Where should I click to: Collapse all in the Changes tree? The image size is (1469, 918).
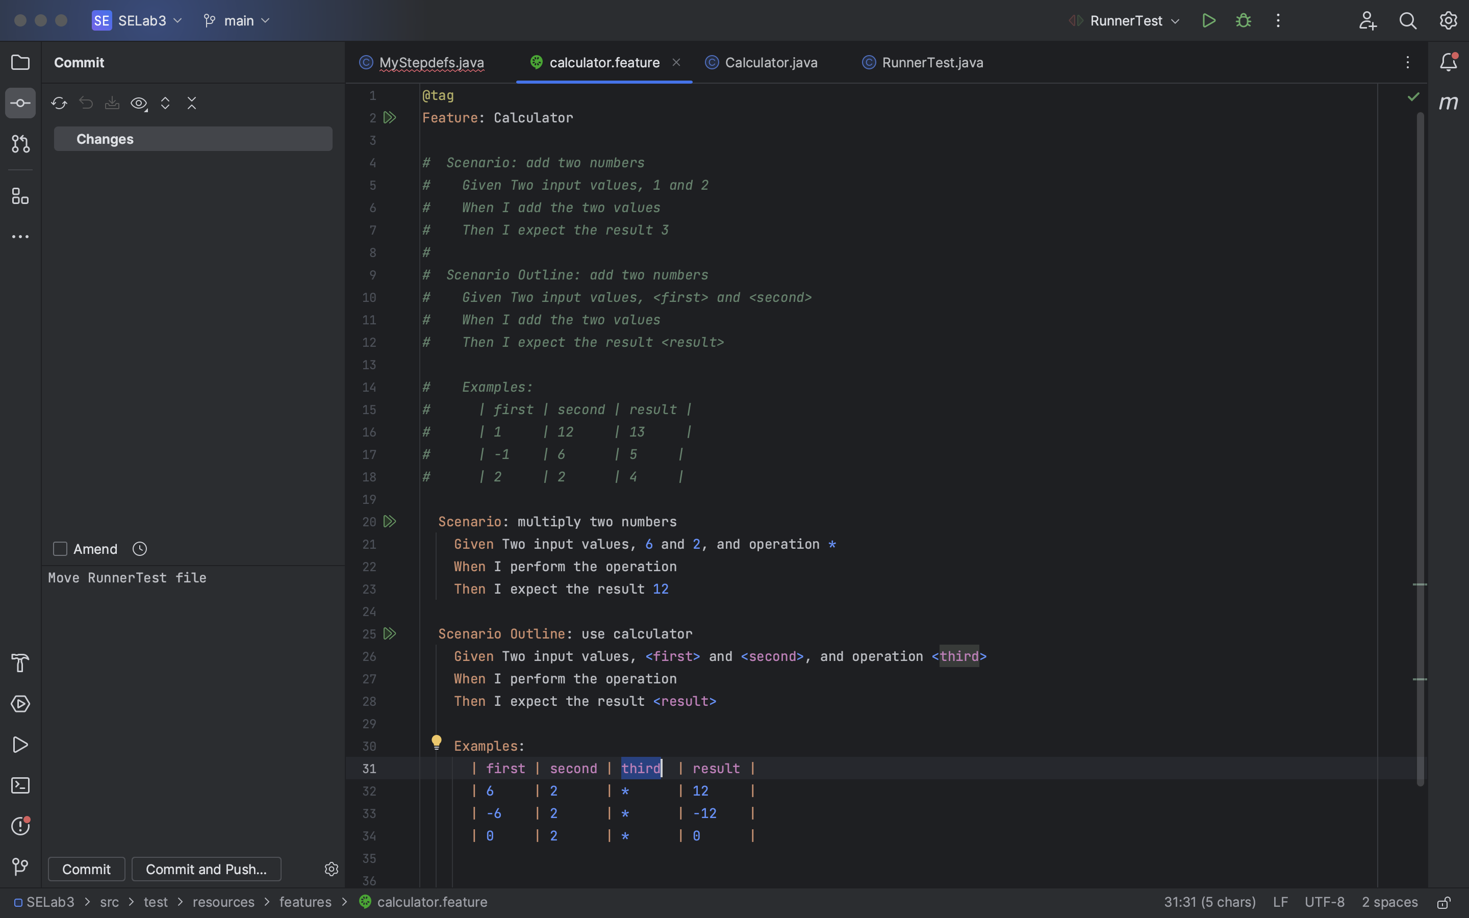coord(192,103)
